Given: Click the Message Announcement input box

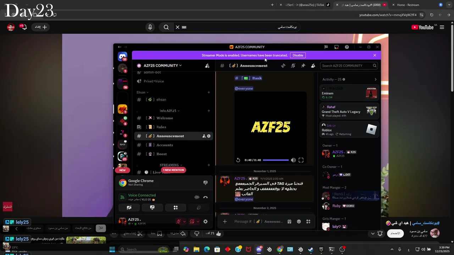Looking at the screenshot, I should (x=259, y=221).
